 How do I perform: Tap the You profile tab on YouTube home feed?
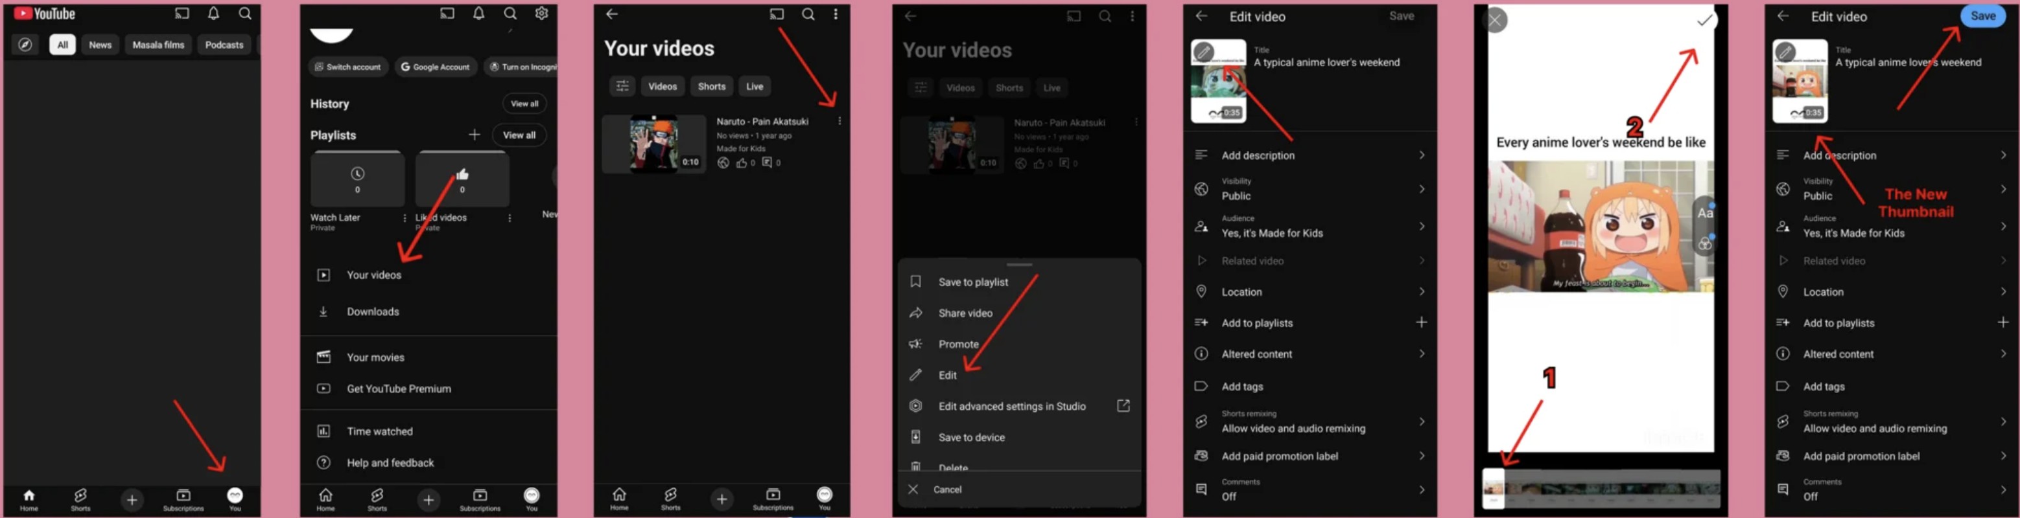(x=235, y=499)
